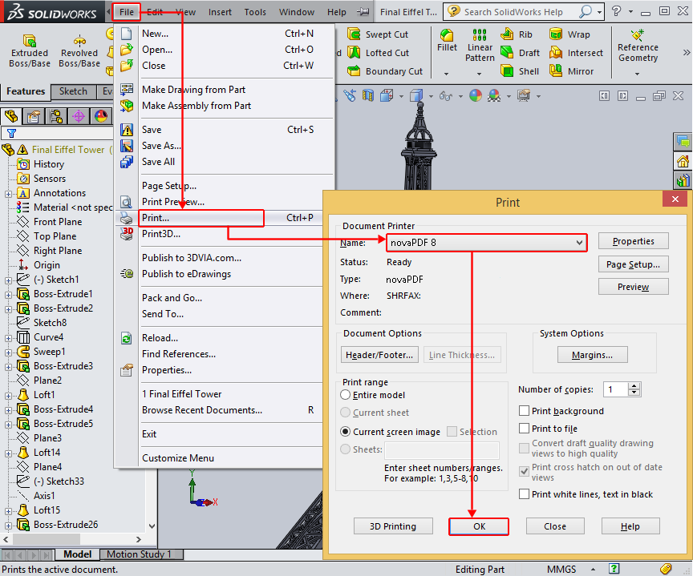Open the DisplayManager tab icon
Screen dimensions: 693x576
point(101,116)
